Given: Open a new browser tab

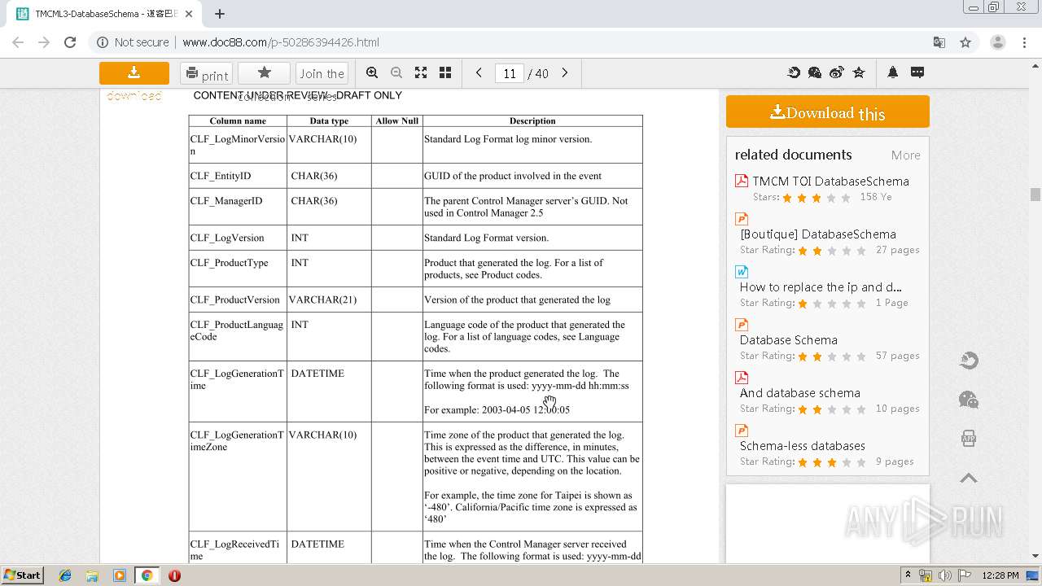Looking at the screenshot, I should pos(220,14).
